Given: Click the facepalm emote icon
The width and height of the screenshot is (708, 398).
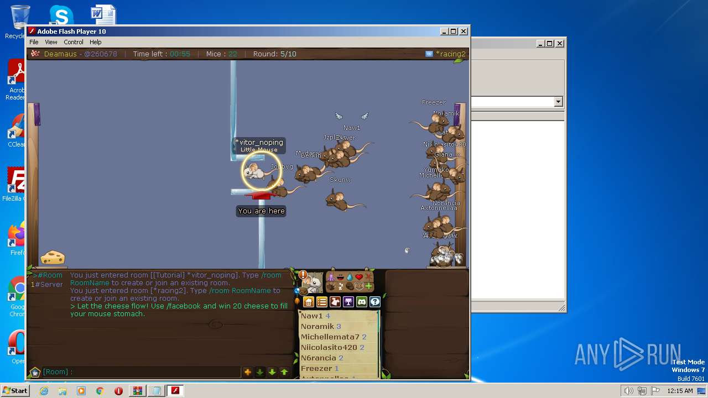Looking at the screenshot, I should 350,286.
